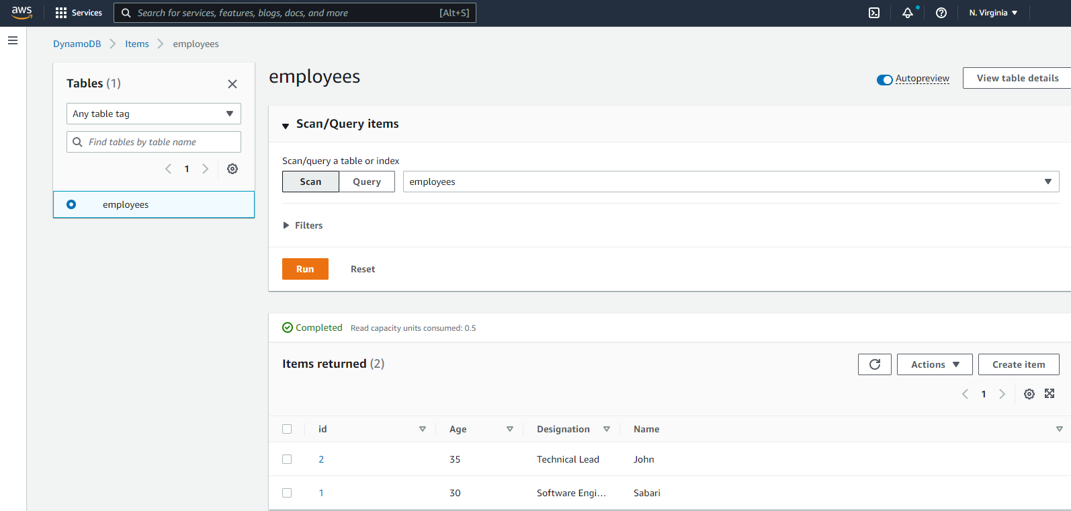Sort items by id column arrow
Viewport: 1071px width, 511px height.
coord(423,429)
